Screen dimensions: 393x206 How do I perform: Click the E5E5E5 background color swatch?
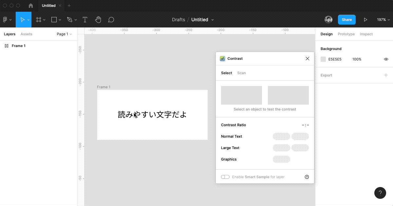323,59
